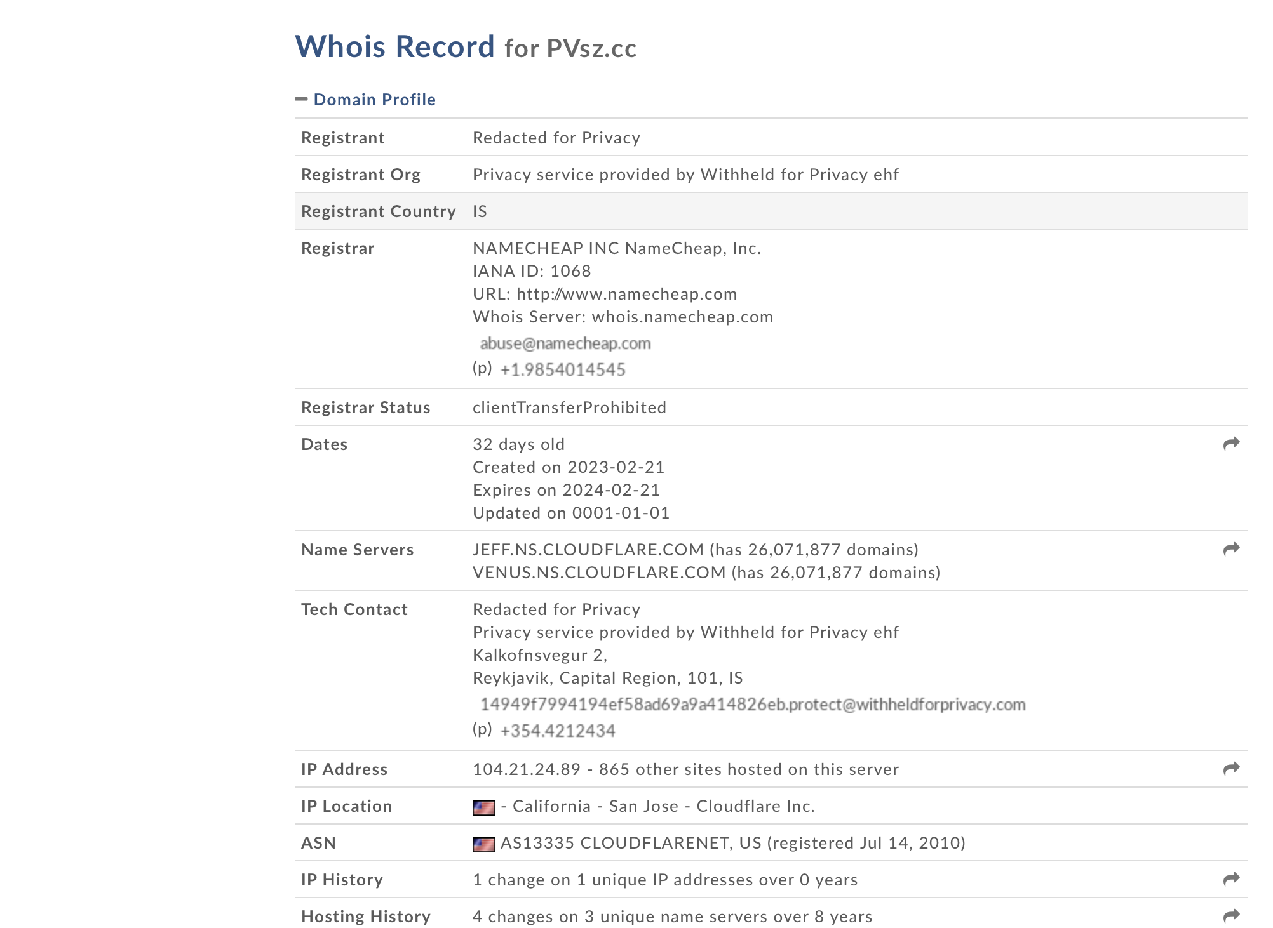
Task: Click the withheldforprivacy.com protect email address
Action: coord(753,705)
